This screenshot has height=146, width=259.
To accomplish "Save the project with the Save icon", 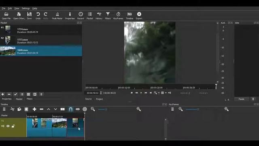I will pyautogui.click(x=29, y=16).
